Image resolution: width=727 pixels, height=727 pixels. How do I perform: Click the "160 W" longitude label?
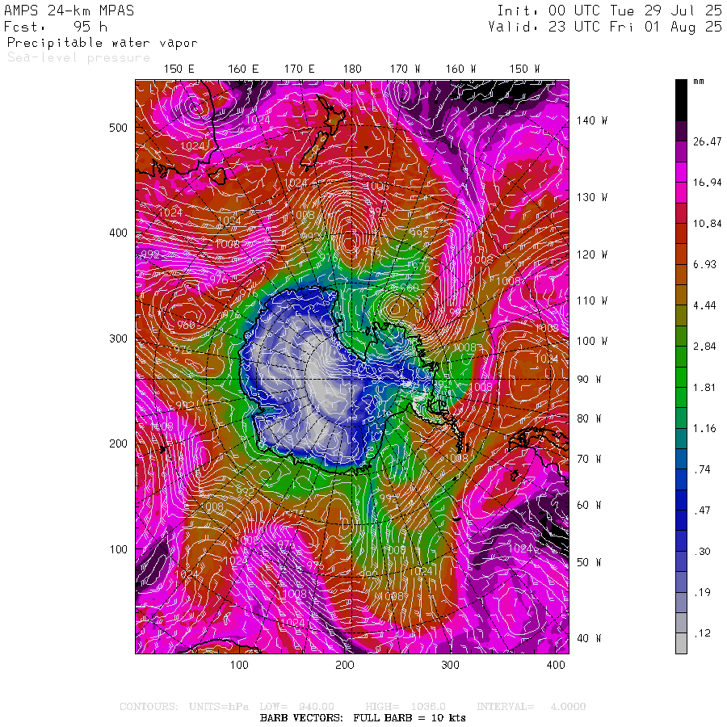pos(461,69)
